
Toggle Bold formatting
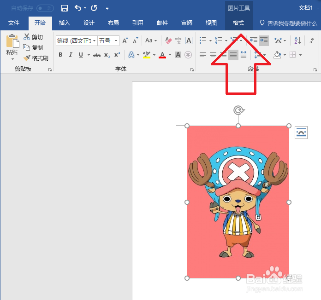click(x=60, y=55)
